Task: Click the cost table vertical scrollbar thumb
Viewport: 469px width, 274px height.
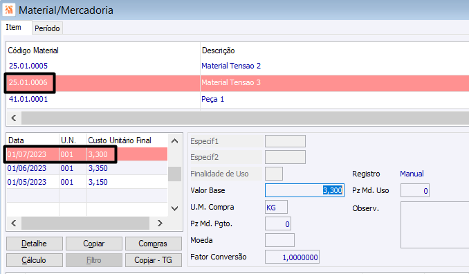Action: [x=175, y=174]
